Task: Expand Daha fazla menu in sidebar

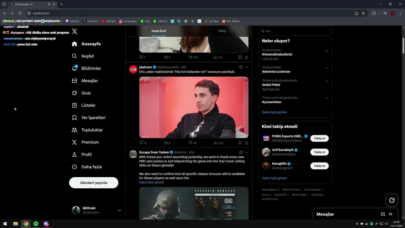Action: pos(87,167)
